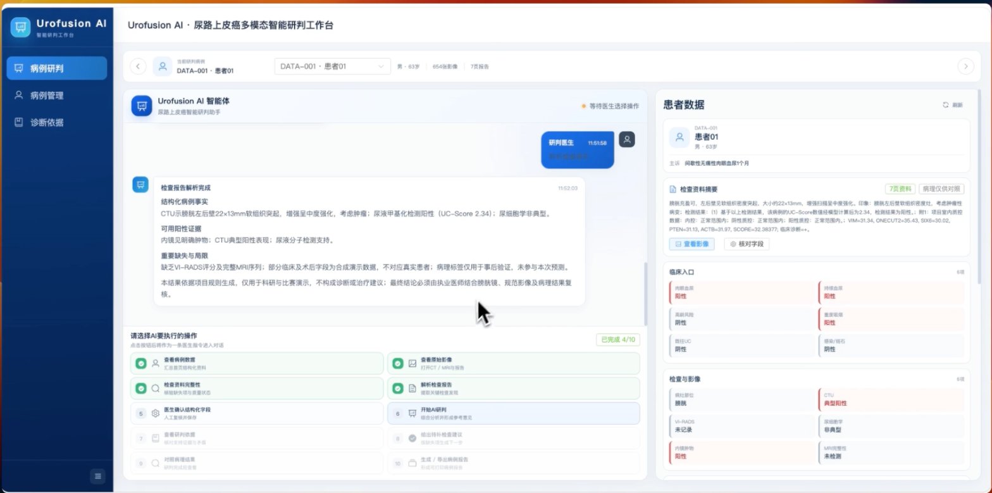Open 病例研判 in the sidebar

click(56, 68)
